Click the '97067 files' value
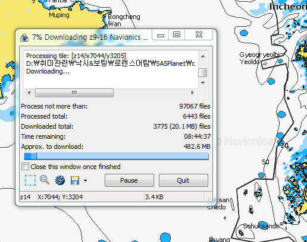 (195, 106)
